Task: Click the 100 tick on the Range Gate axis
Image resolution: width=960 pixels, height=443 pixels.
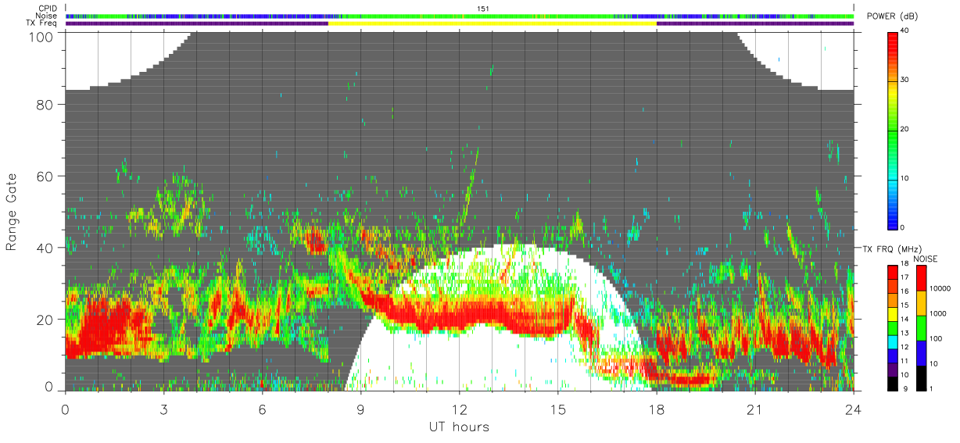Action: coord(41,36)
